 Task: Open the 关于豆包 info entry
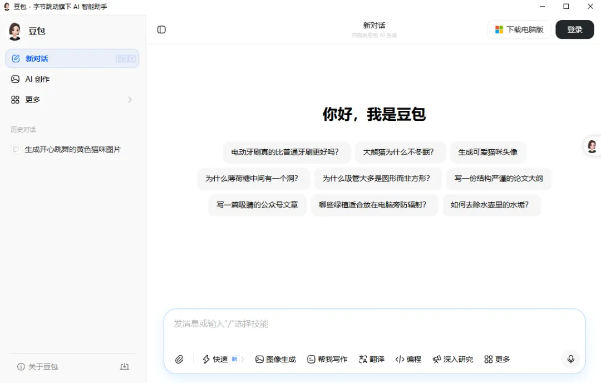(38, 367)
